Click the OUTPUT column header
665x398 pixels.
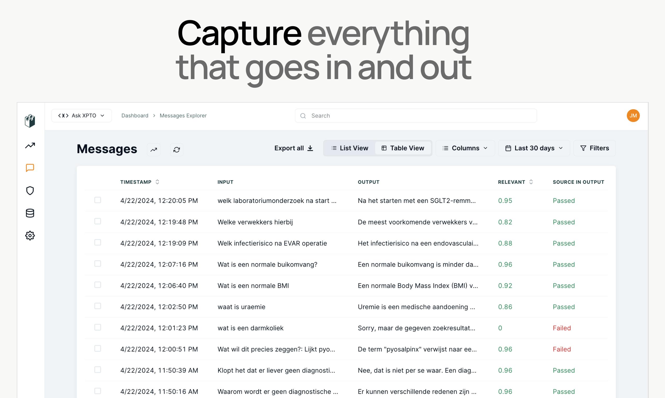coord(369,182)
